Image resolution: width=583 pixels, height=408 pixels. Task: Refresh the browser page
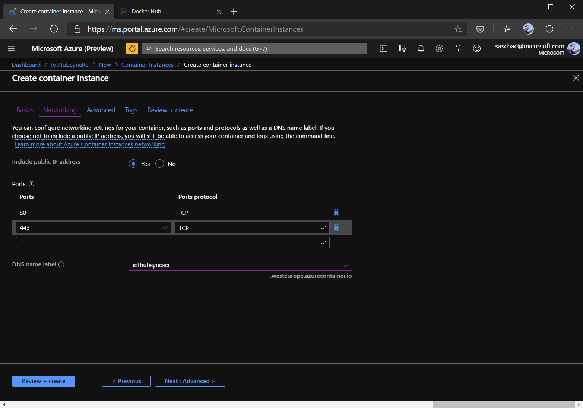pyautogui.click(x=54, y=29)
